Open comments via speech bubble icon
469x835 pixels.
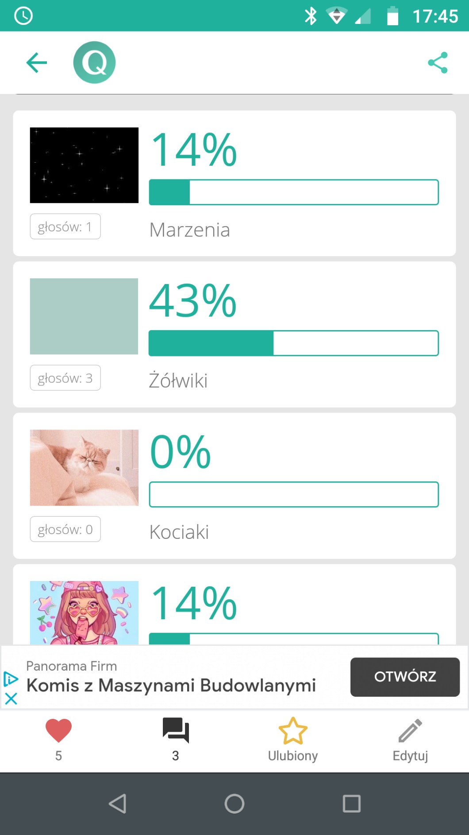pos(176,730)
